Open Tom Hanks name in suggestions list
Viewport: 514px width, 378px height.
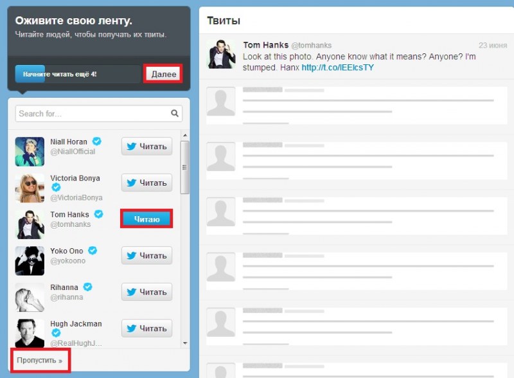pyautogui.click(x=69, y=215)
